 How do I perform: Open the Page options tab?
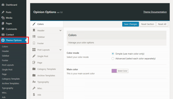tap(47, 63)
